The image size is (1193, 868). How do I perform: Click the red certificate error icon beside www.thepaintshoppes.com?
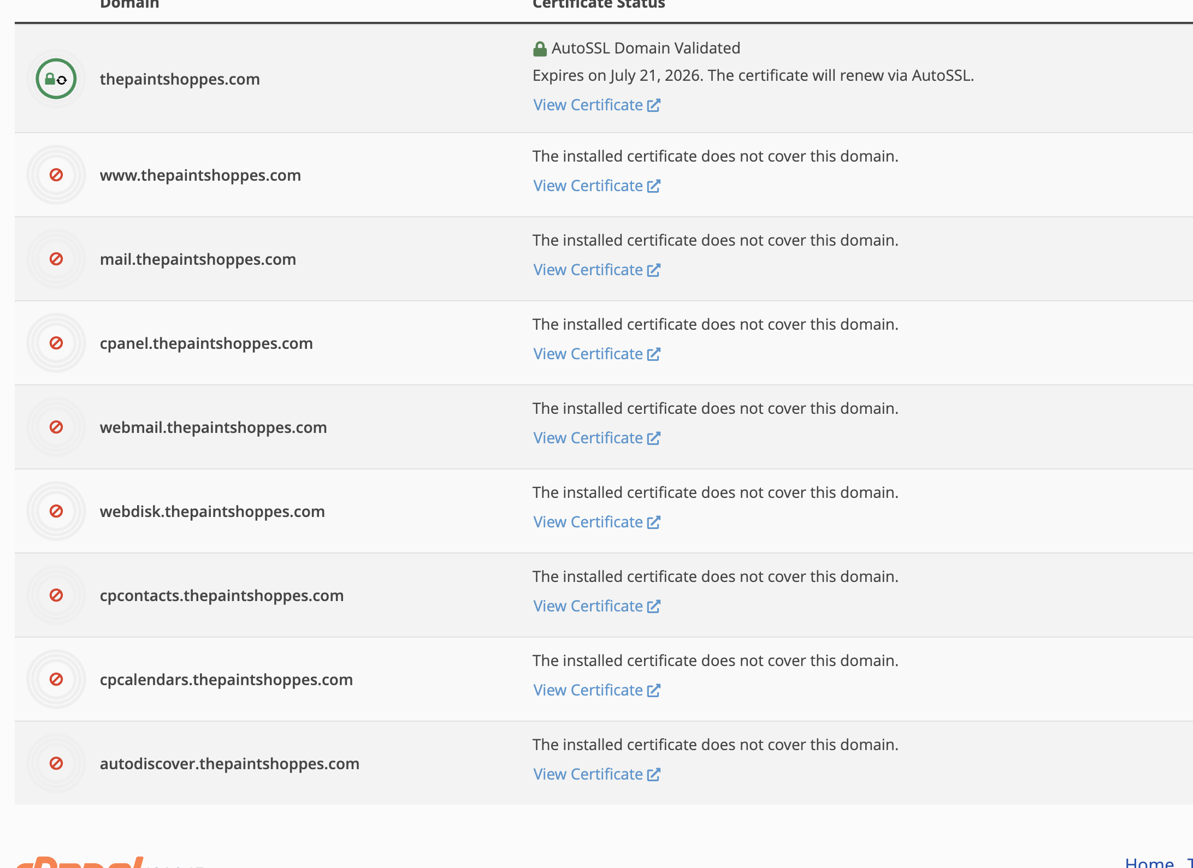(x=56, y=175)
